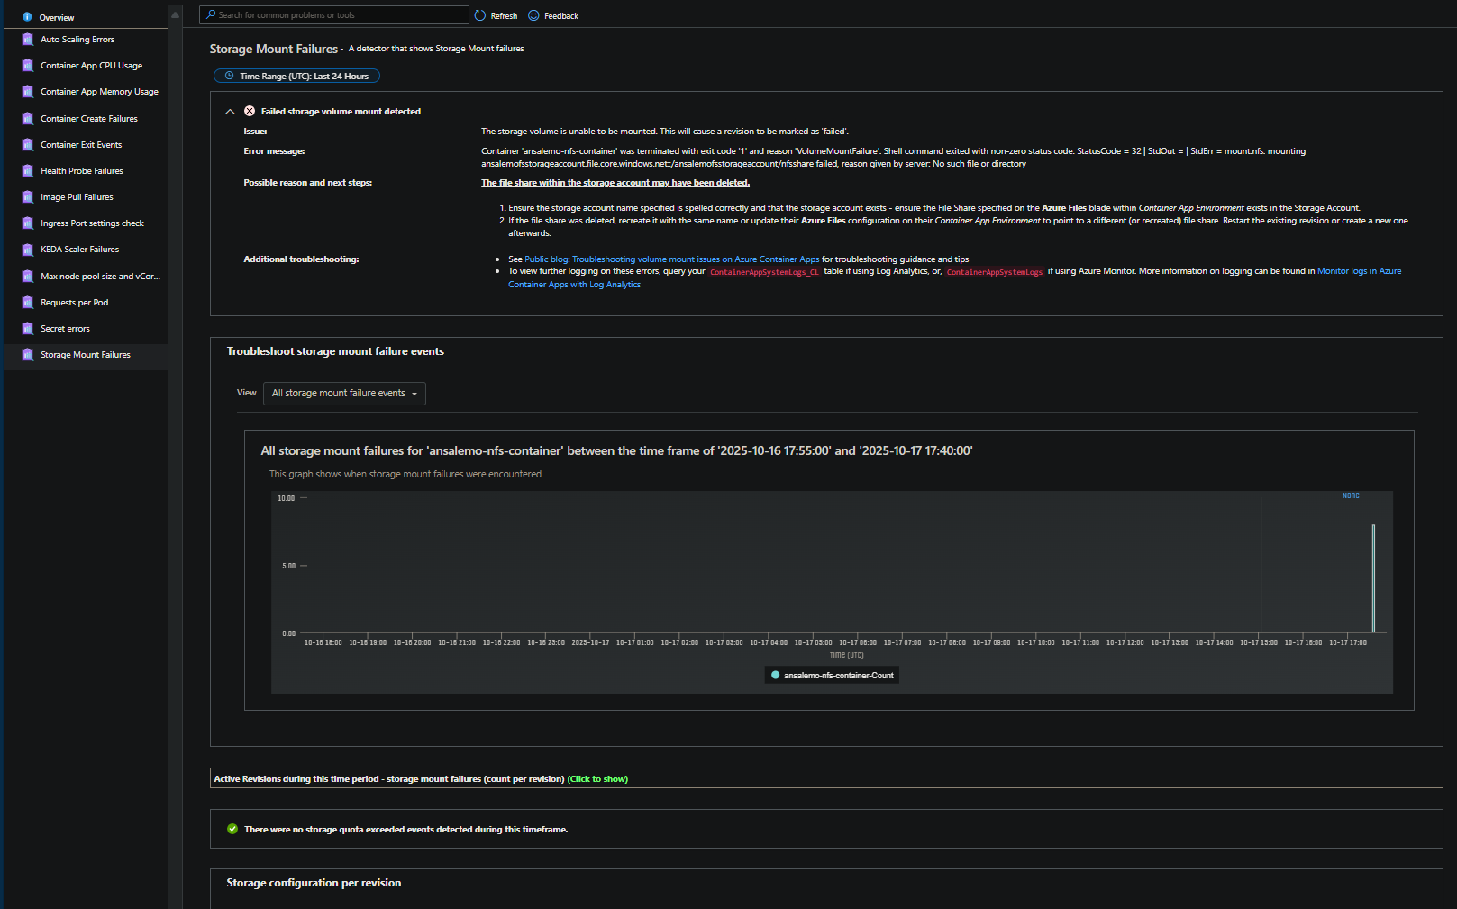Viewport: 1457px width, 909px height.
Task: Toggle the None option on the chart
Action: coord(1350,496)
